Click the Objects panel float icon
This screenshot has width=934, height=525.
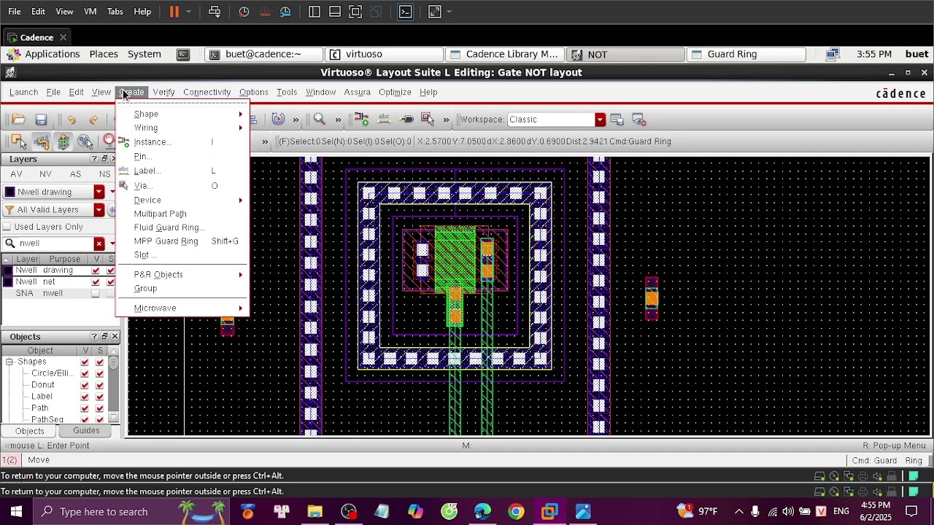[x=104, y=336]
